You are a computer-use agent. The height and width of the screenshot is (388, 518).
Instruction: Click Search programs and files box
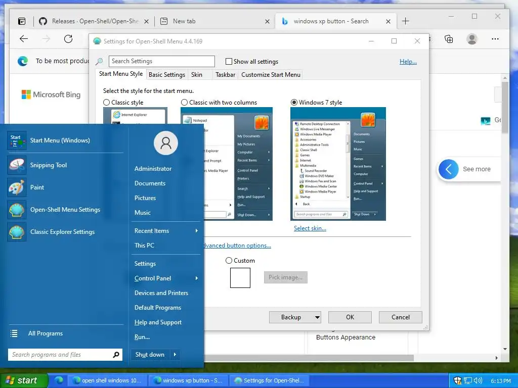[65, 355]
